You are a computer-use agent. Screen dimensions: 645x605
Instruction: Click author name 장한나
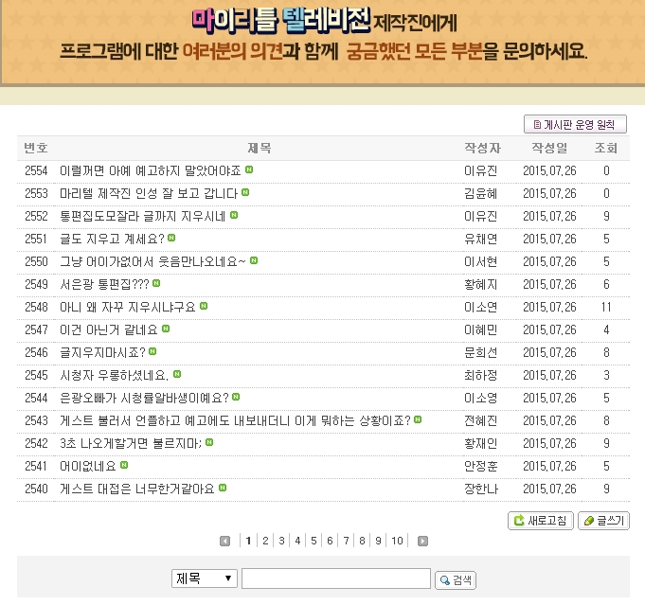[x=481, y=489]
